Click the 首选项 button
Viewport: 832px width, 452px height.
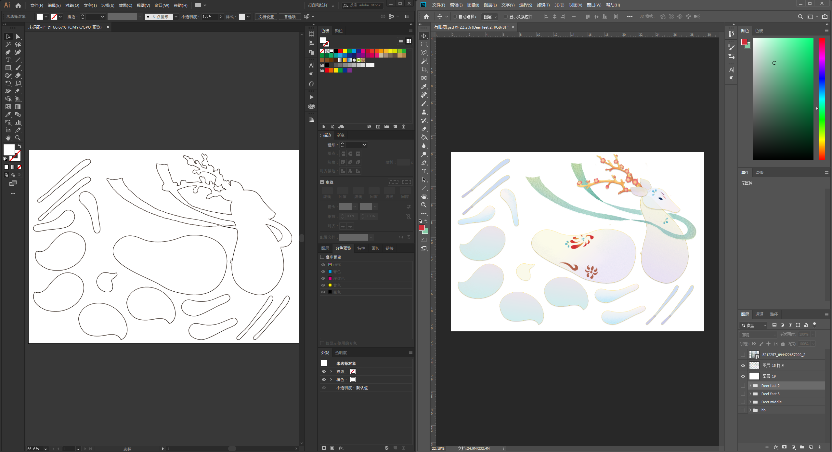[290, 17]
